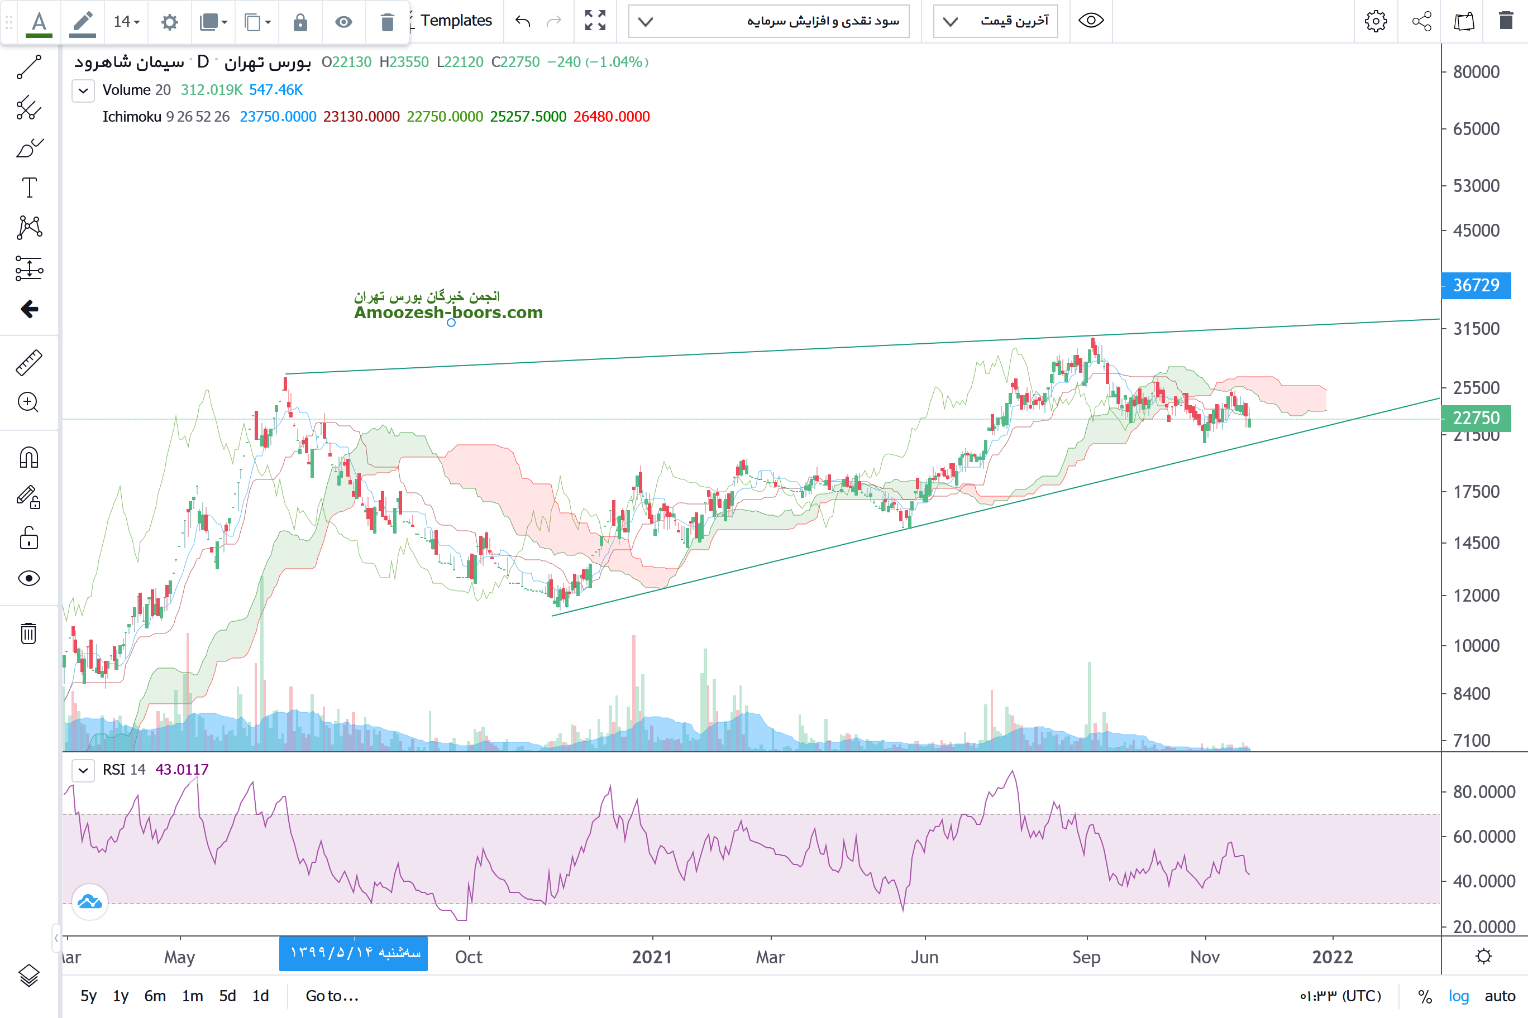Screen dimensions: 1528x1018
Task: Open chart settings gear in top-right
Action: coord(1376,21)
